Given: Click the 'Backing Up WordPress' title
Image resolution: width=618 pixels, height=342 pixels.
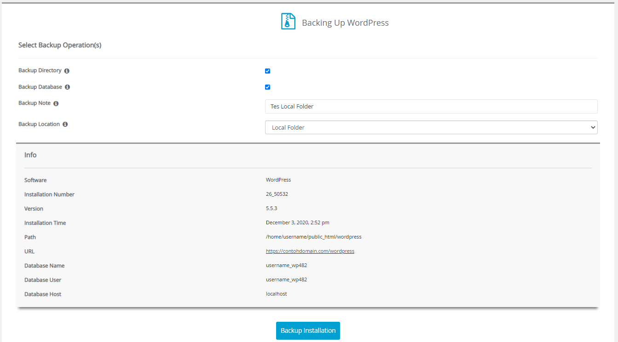Looking at the screenshot, I should tap(345, 22).
